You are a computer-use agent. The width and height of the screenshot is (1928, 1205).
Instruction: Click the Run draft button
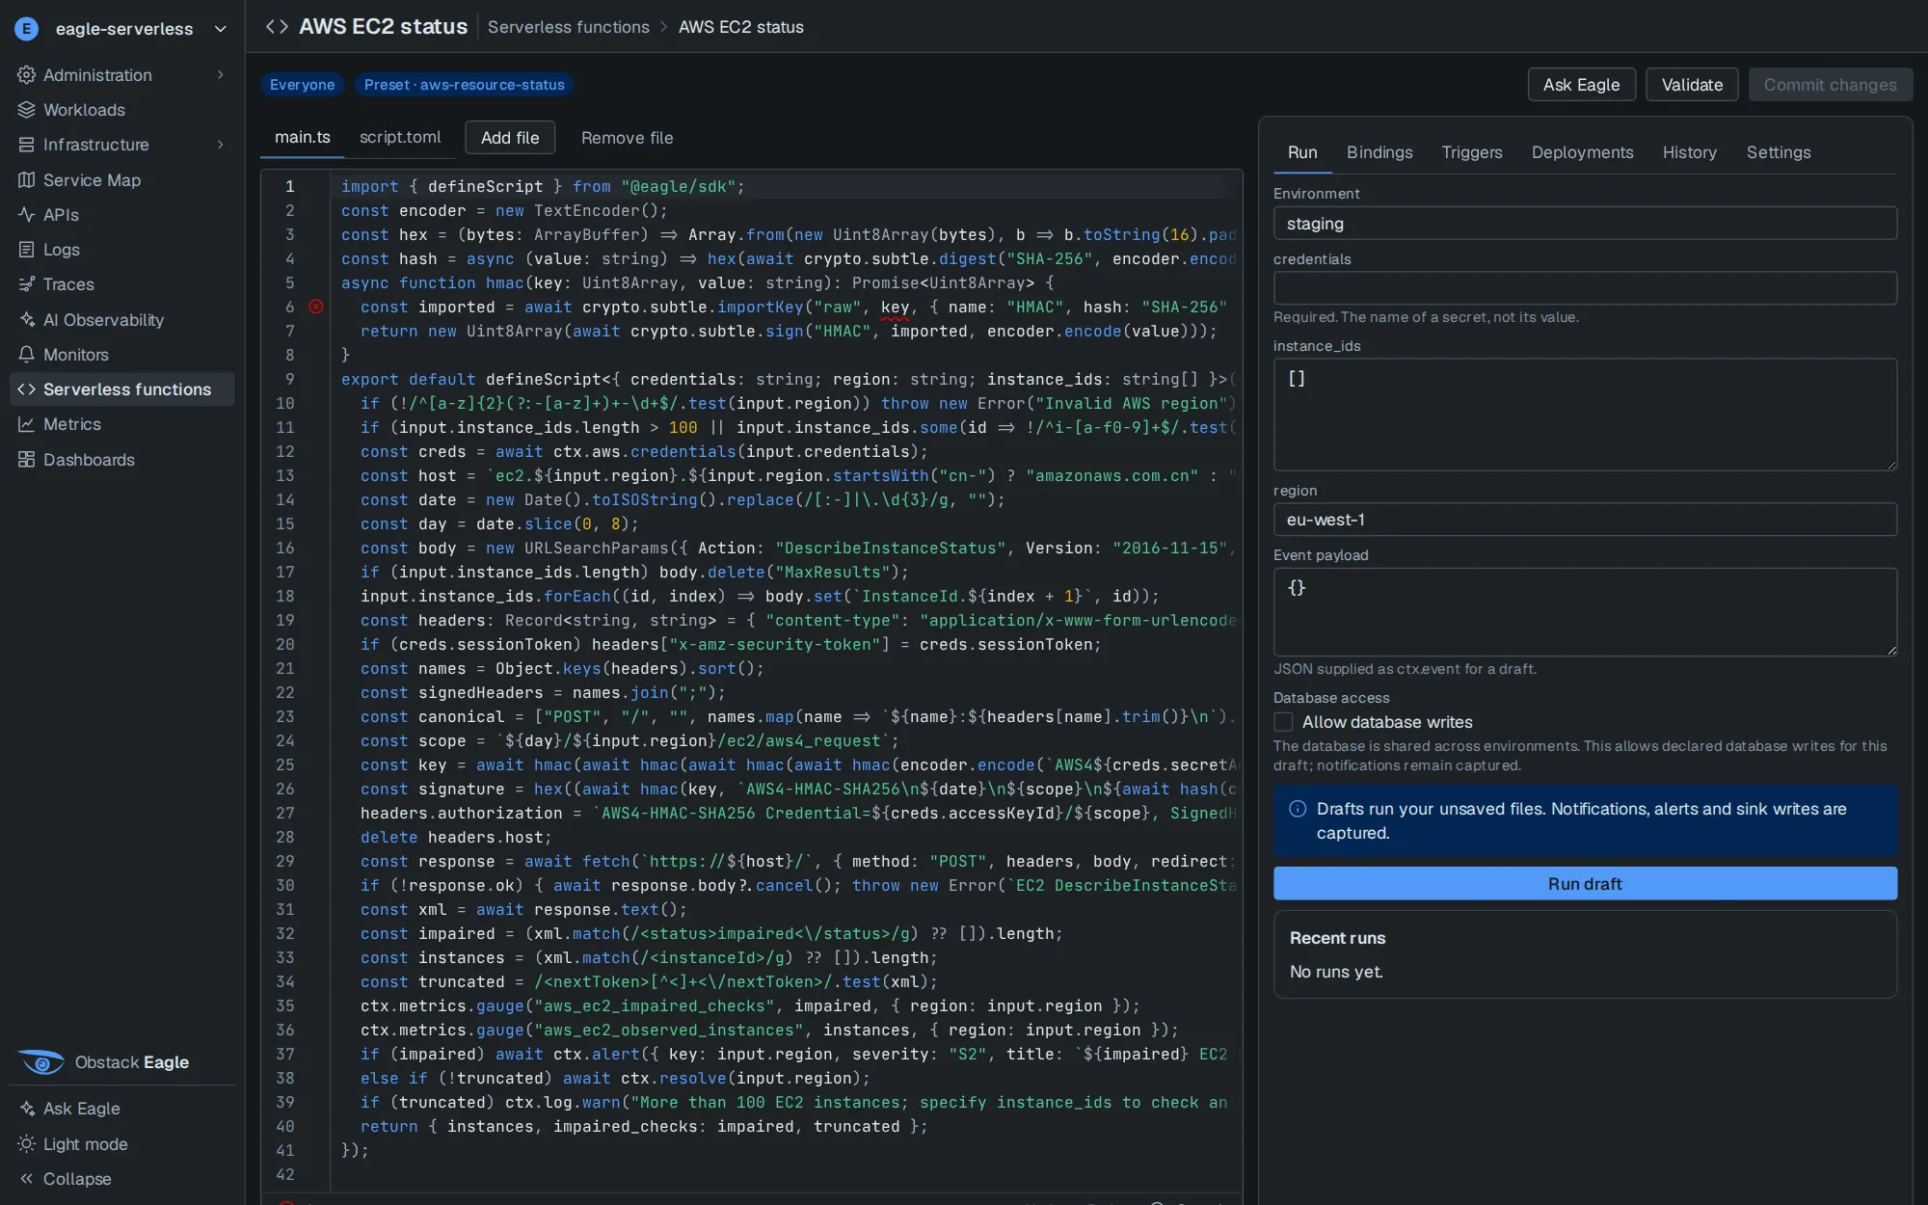[1585, 884]
